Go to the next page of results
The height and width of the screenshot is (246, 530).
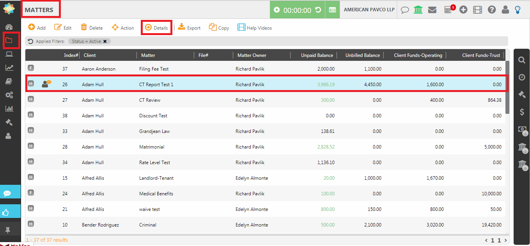point(506,240)
